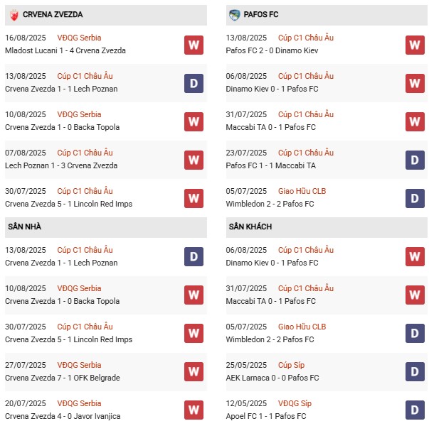Click the W badge beside the OFK Belgrade match
The image size is (429, 426).
(194, 371)
